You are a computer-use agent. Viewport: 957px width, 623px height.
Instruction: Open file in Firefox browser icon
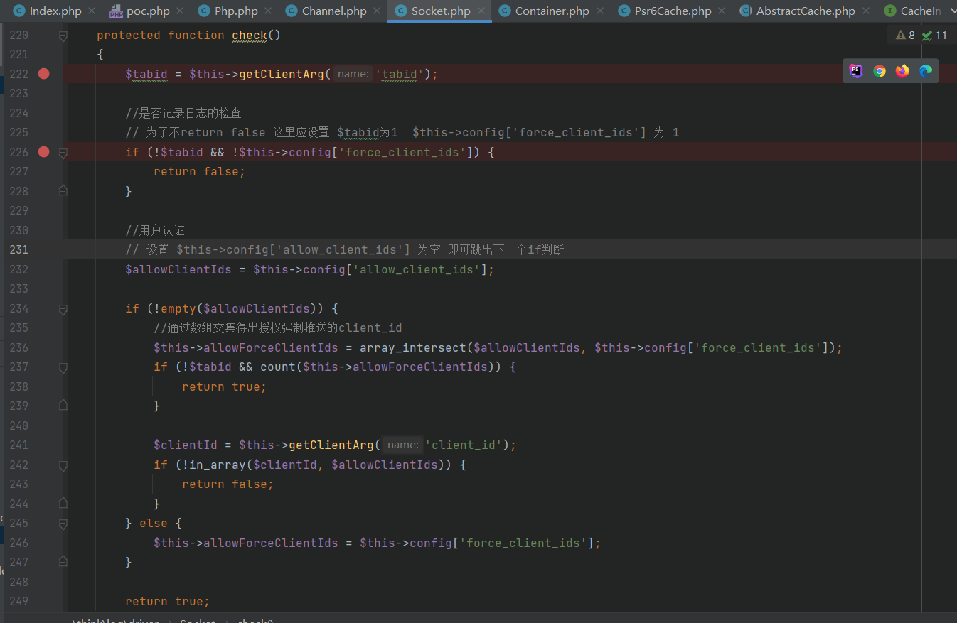point(902,71)
